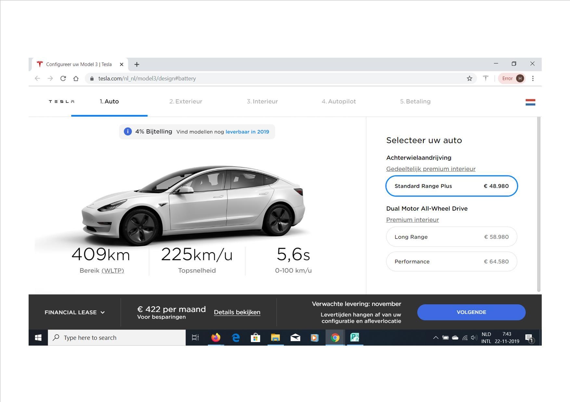Click the lock icon in address bar
This screenshot has height=402, width=570.
pyautogui.click(x=92, y=78)
